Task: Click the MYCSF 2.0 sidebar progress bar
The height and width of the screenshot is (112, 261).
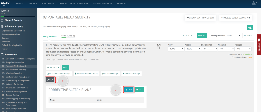Action: pyautogui.click(x=18, y=17)
